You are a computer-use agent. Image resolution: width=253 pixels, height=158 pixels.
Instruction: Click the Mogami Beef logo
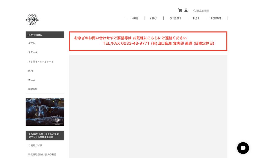tap(32, 19)
